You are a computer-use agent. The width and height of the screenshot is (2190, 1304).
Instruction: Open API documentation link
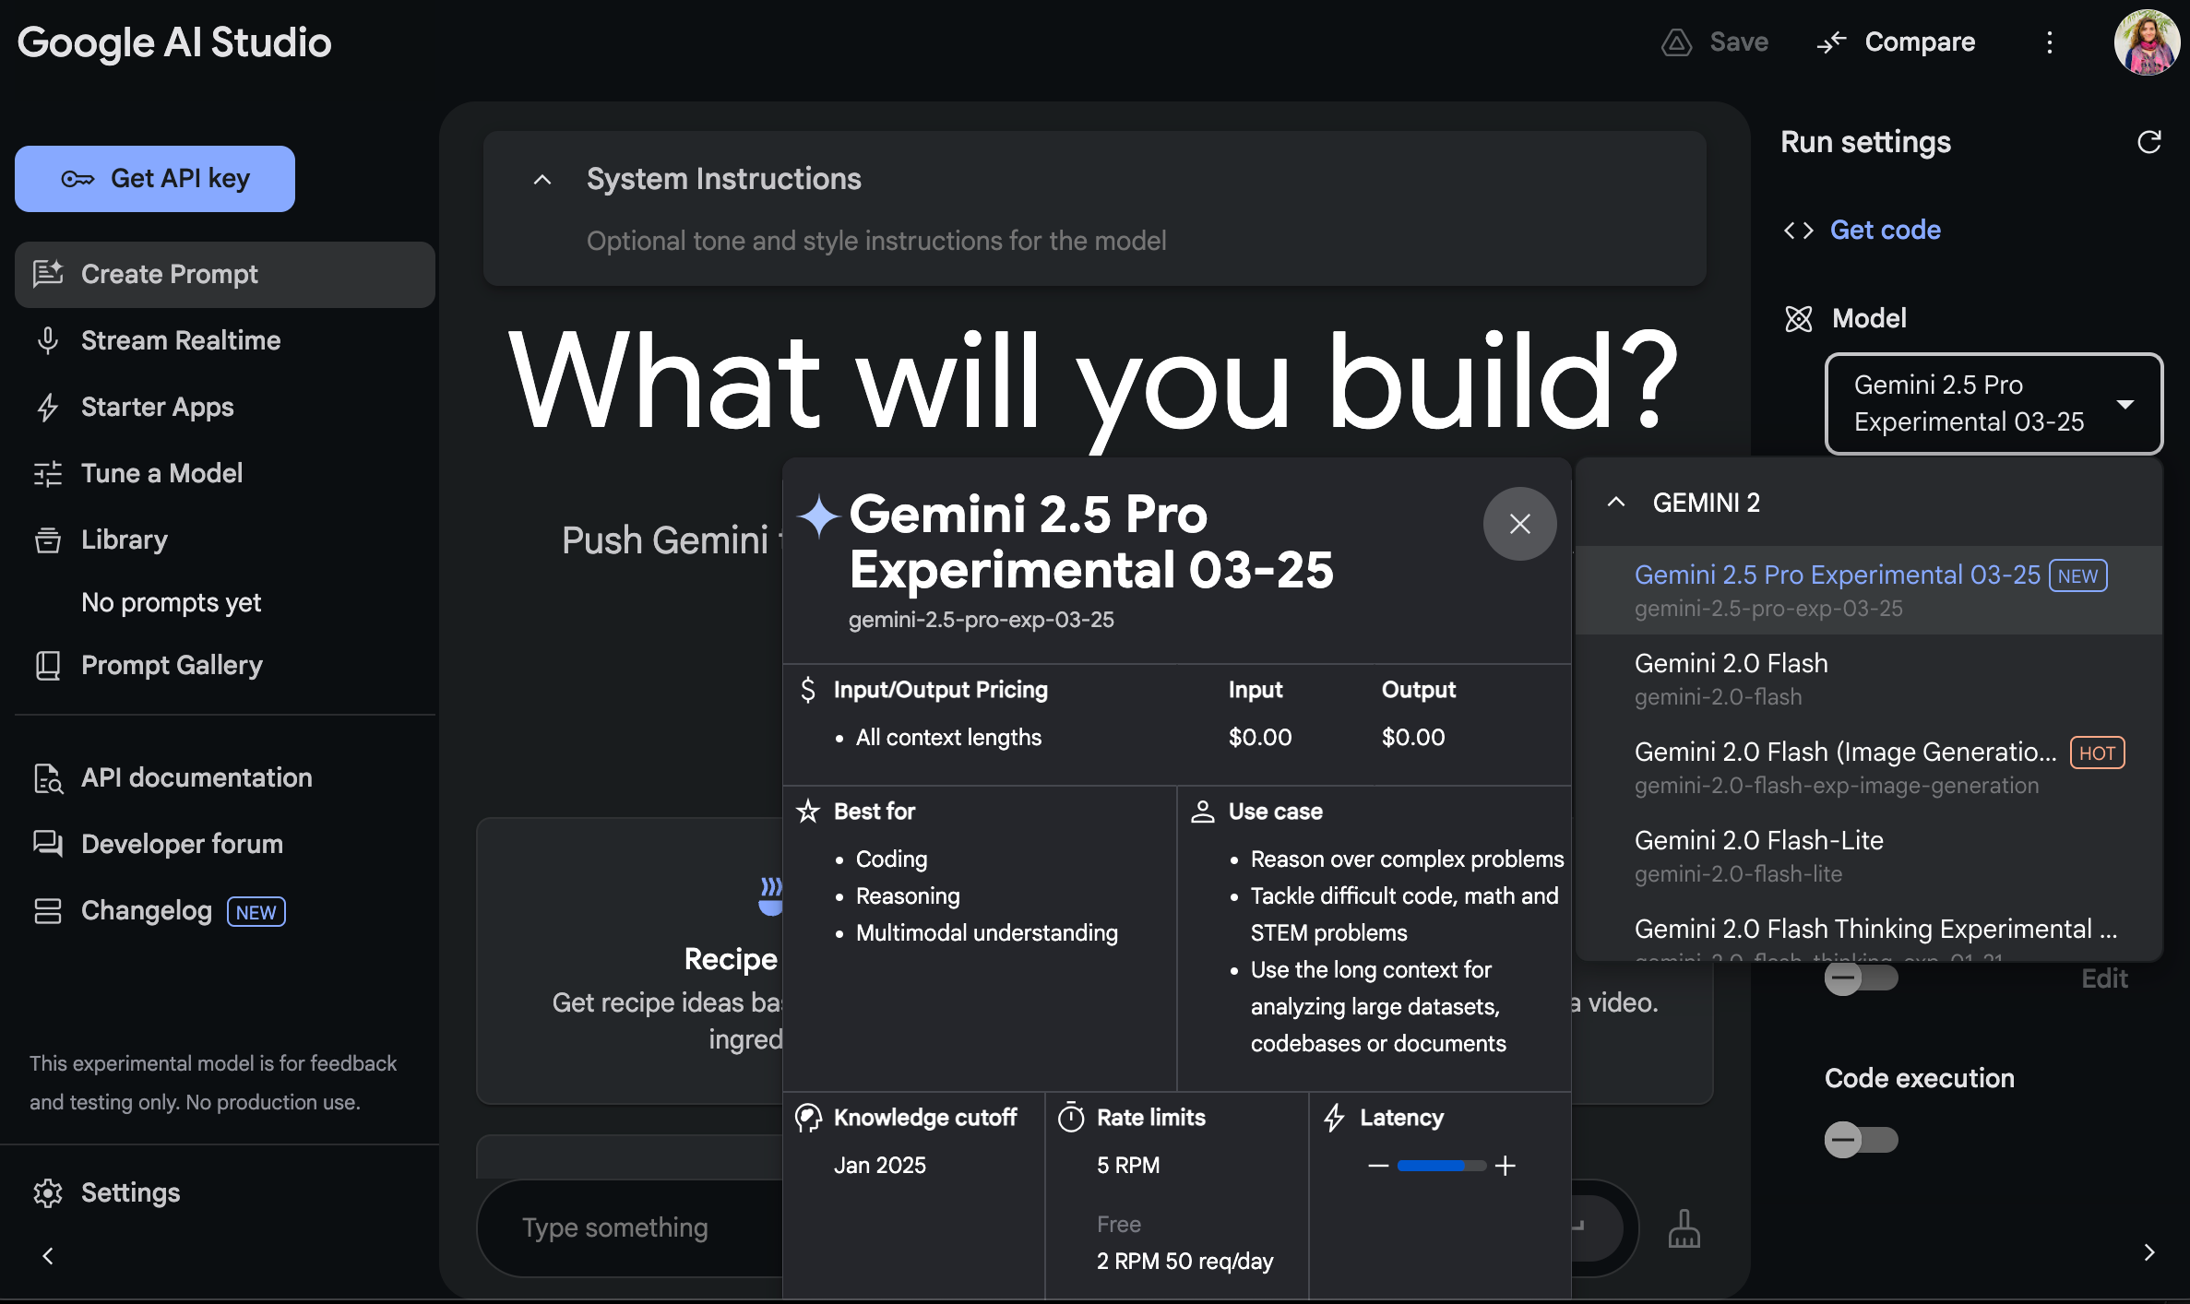point(196,778)
